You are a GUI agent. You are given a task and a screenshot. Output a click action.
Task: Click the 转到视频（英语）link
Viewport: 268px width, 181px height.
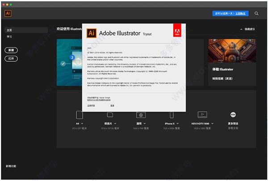click(222, 78)
